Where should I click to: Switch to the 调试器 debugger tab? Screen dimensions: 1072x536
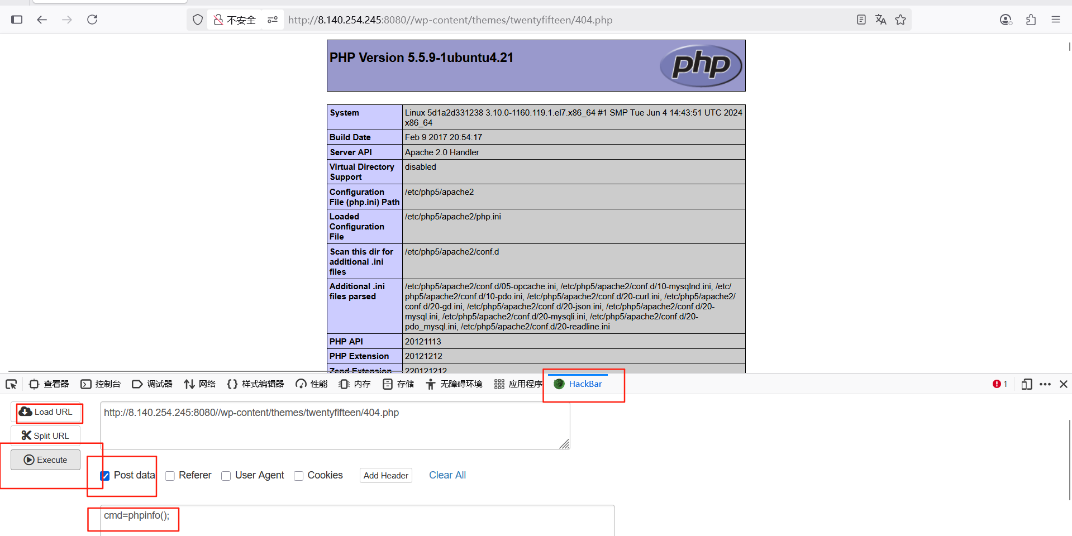[152, 384]
